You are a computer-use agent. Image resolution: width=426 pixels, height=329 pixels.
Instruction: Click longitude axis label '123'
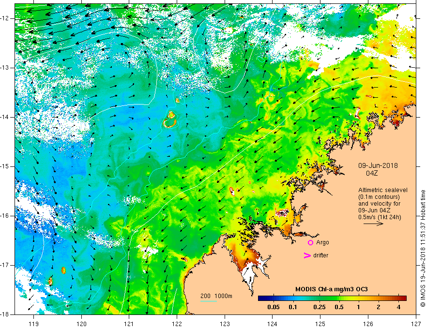225,324
